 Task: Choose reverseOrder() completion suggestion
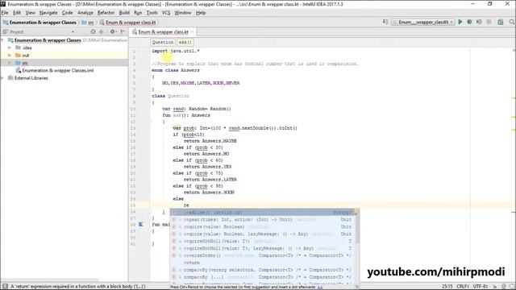pyautogui.click(x=263, y=255)
